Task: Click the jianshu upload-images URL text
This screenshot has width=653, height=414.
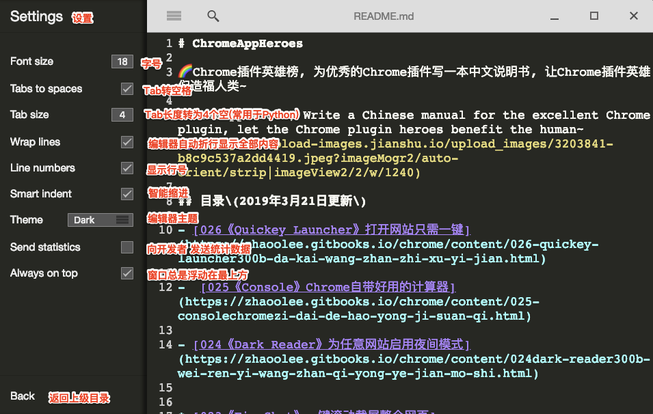Action: pos(396,158)
